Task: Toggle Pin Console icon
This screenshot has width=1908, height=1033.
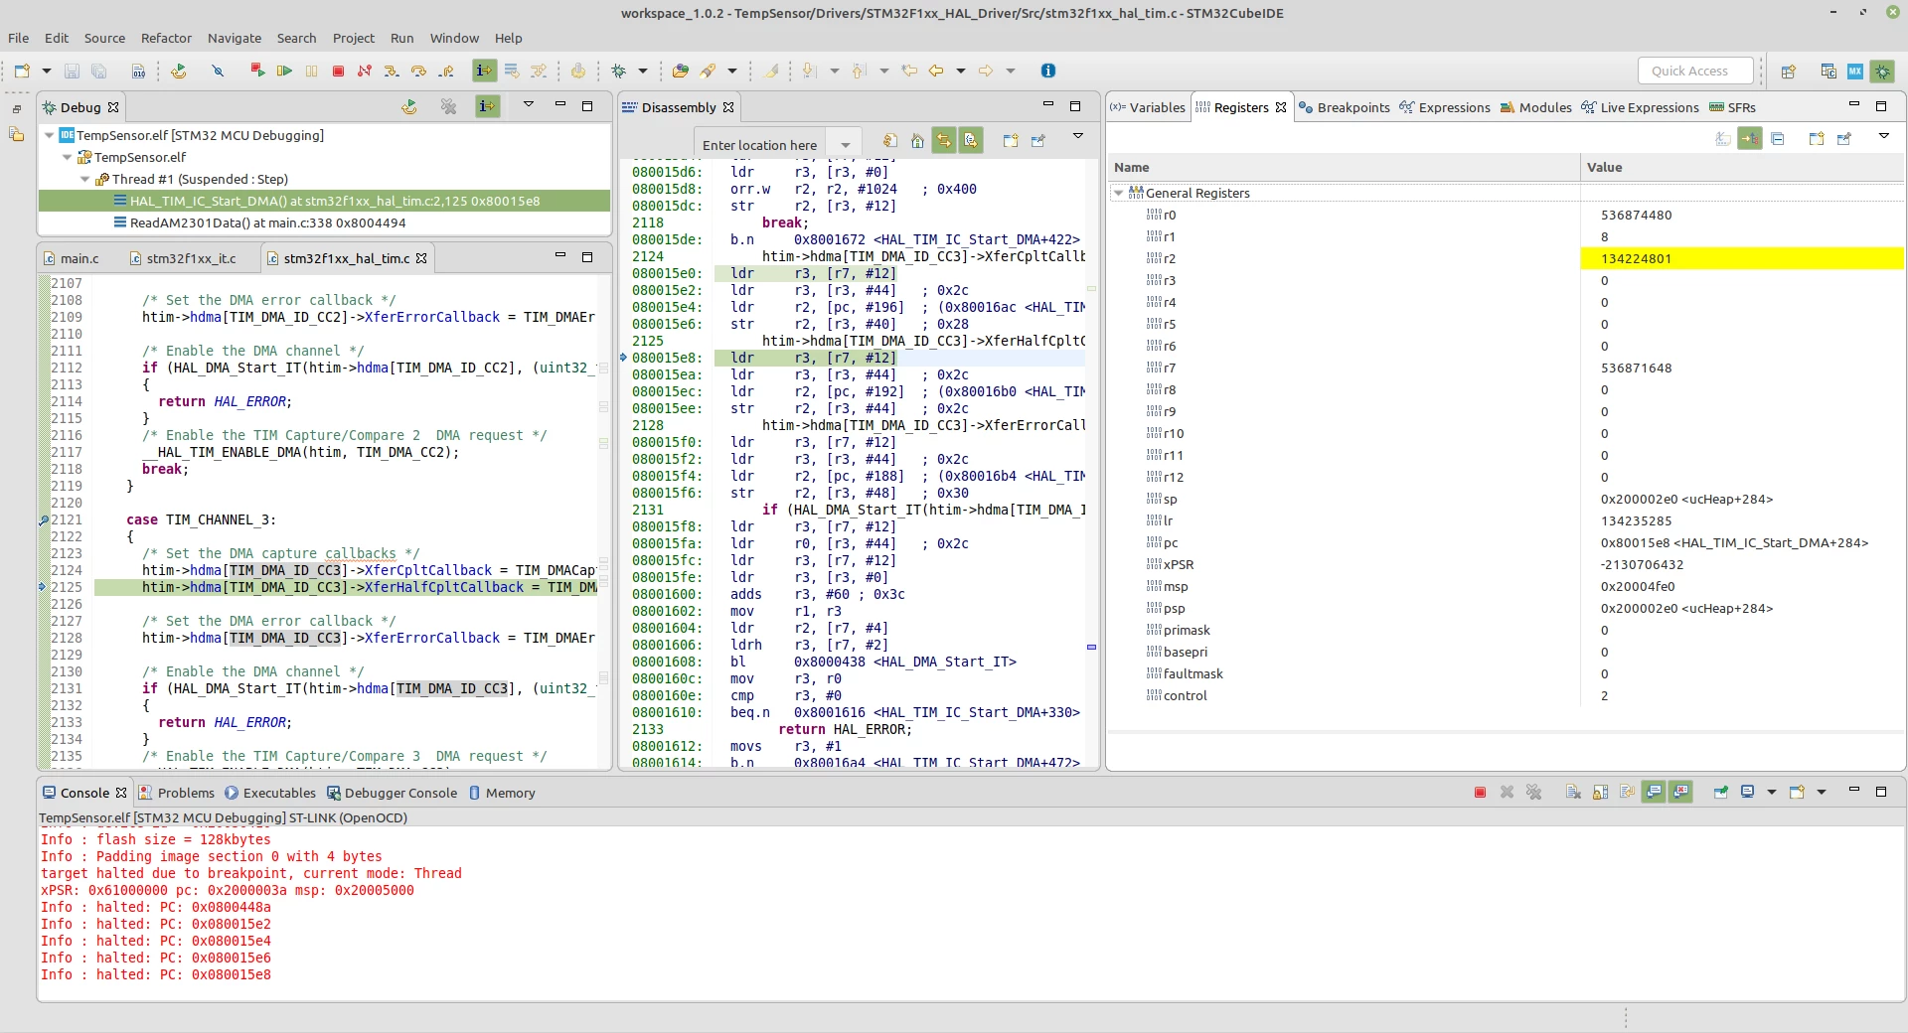Action: tap(1720, 792)
